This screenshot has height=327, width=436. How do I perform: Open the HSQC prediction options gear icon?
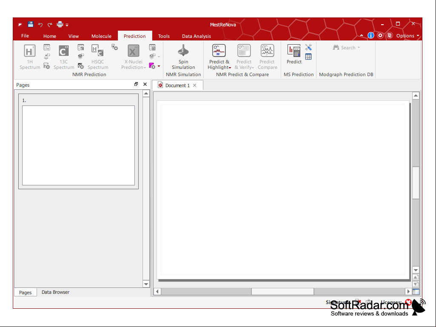[114, 47]
